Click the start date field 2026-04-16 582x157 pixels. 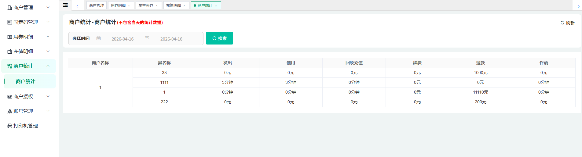(x=123, y=39)
